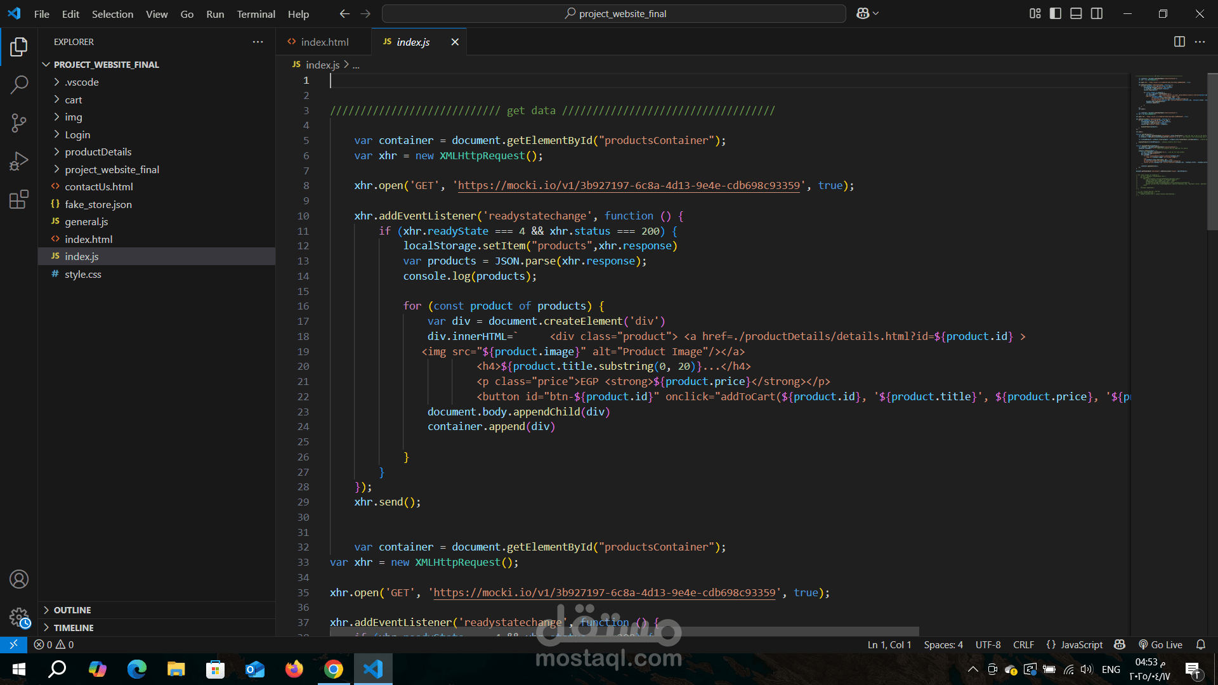This screenshot has height=685, width=1218.
Task: Open the Run and Debug view
Action: point(19,160)
